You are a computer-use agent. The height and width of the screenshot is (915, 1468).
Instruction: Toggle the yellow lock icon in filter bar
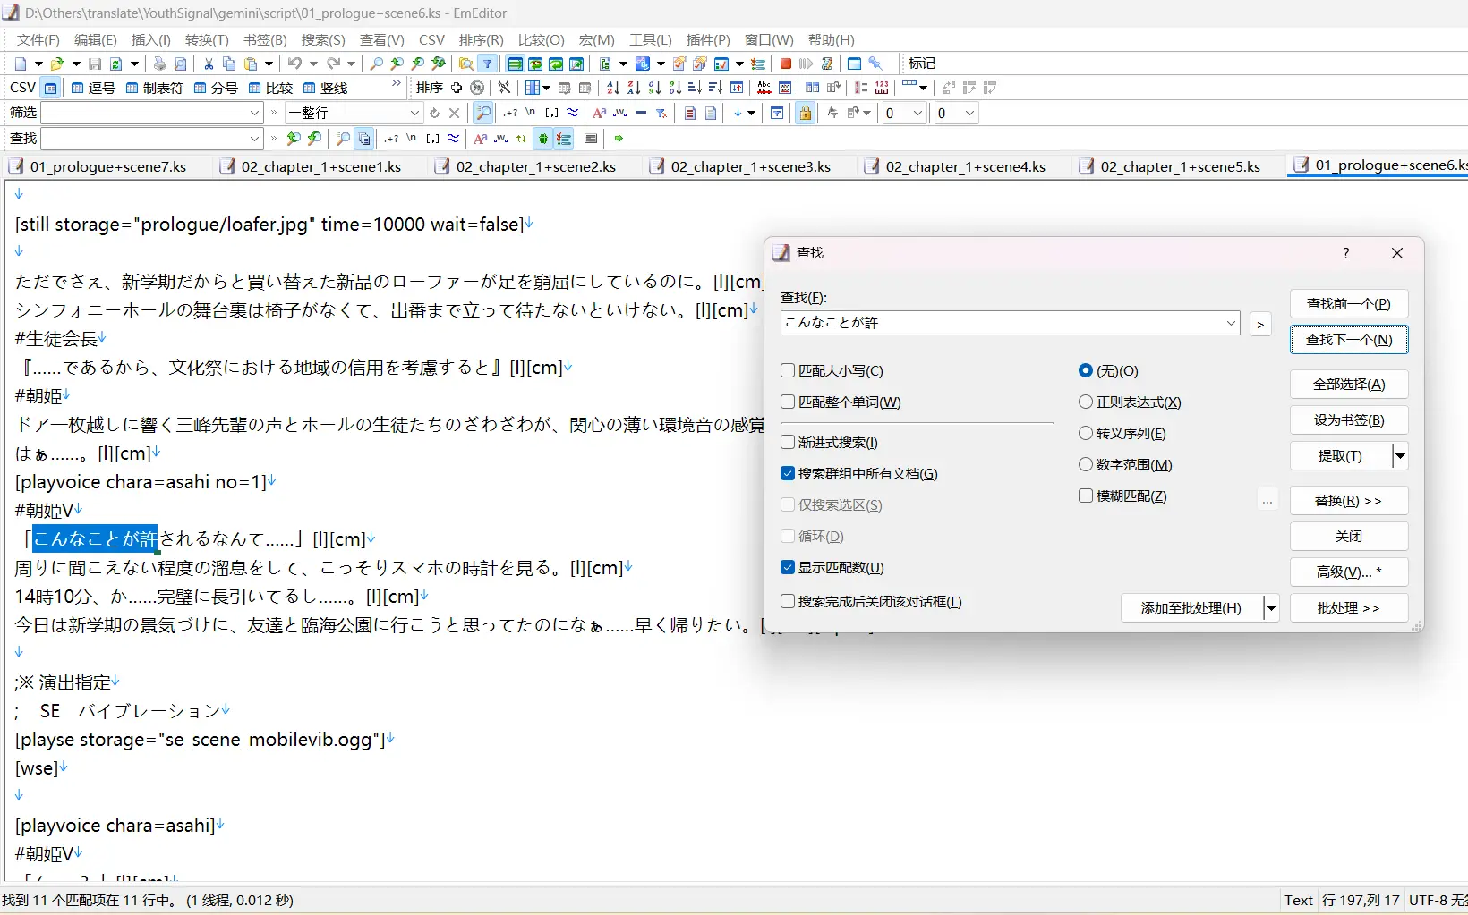coord(806,113)
